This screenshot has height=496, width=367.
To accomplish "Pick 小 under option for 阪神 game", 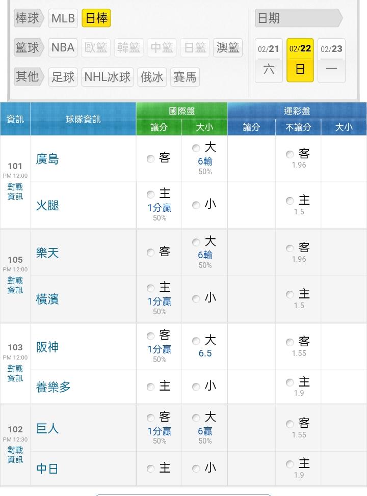I will tap(196, 387).
